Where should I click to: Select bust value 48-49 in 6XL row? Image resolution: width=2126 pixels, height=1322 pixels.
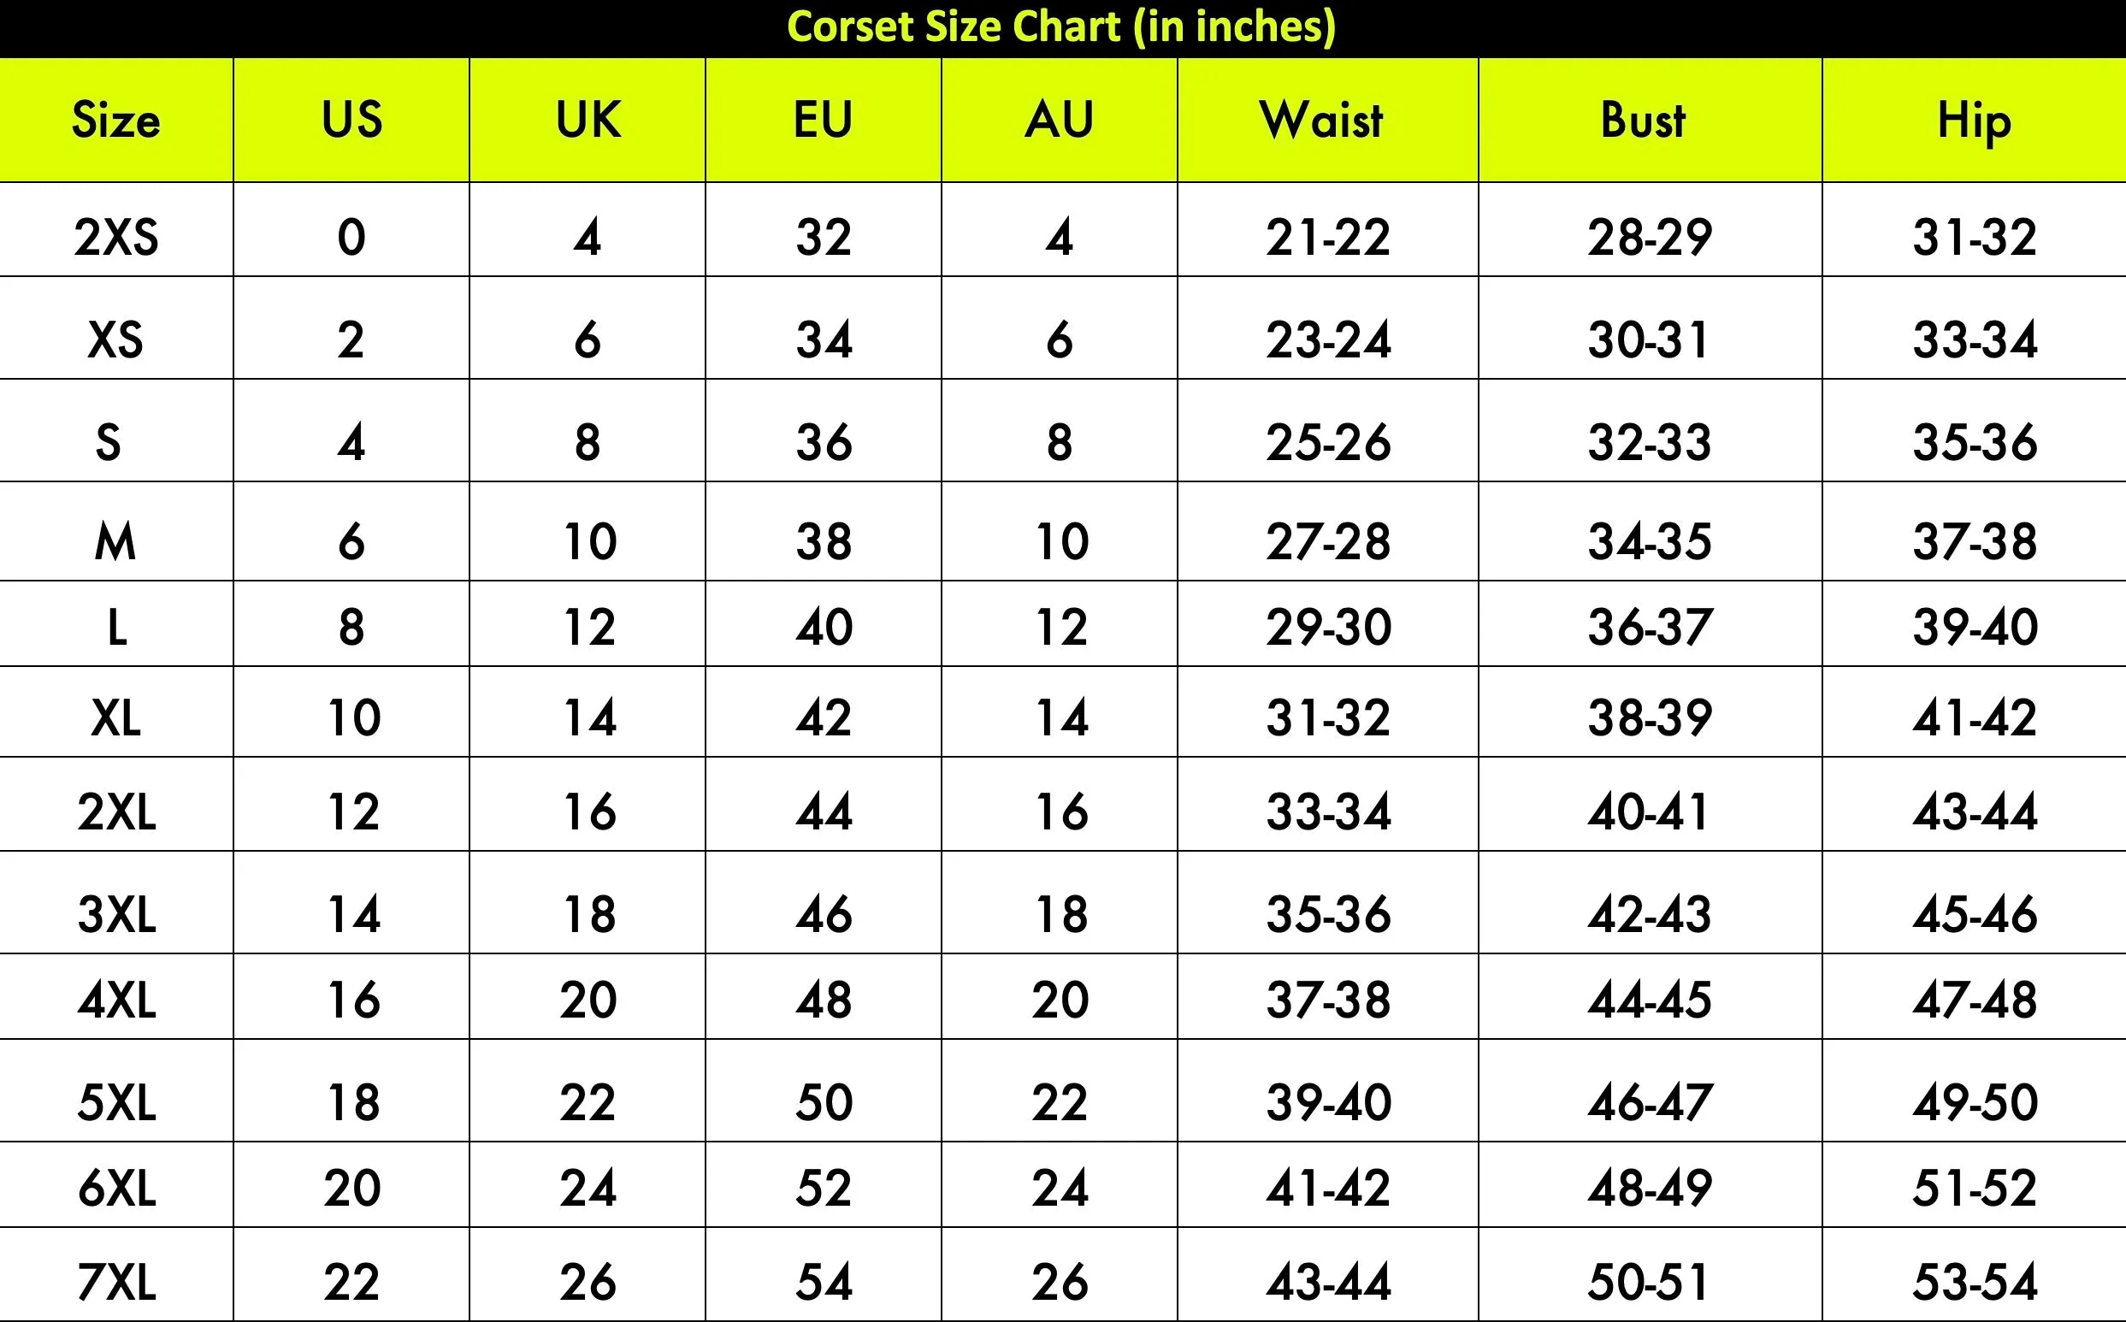pyautogui.click(x=1650, y=1188)
